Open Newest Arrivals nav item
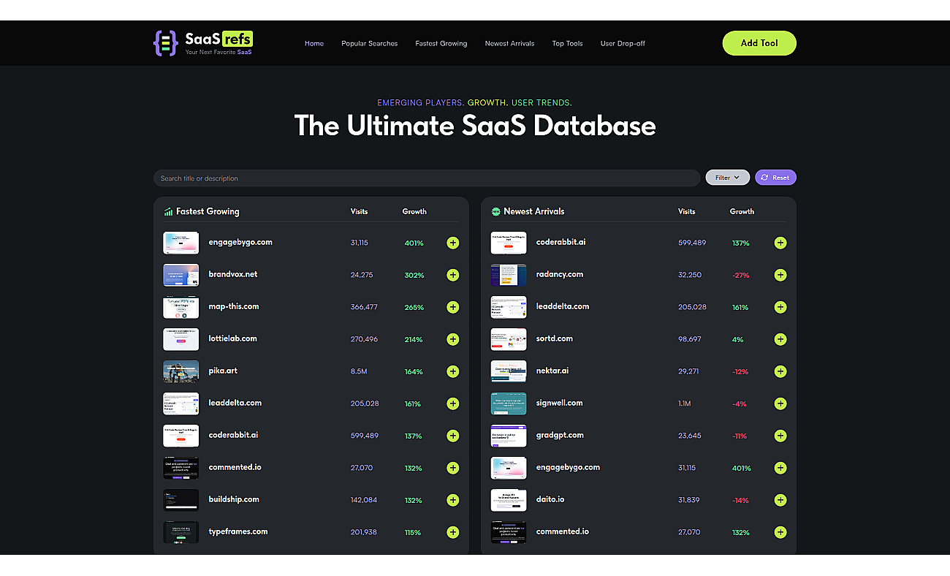Image resolution: width=950 pixels, height=576 pixels. 509,43
